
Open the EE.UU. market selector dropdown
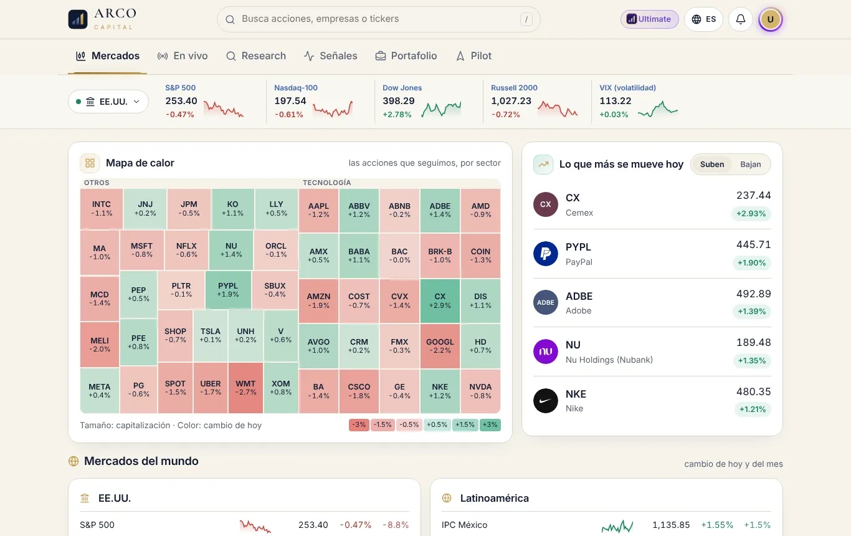tap(108, 102)
